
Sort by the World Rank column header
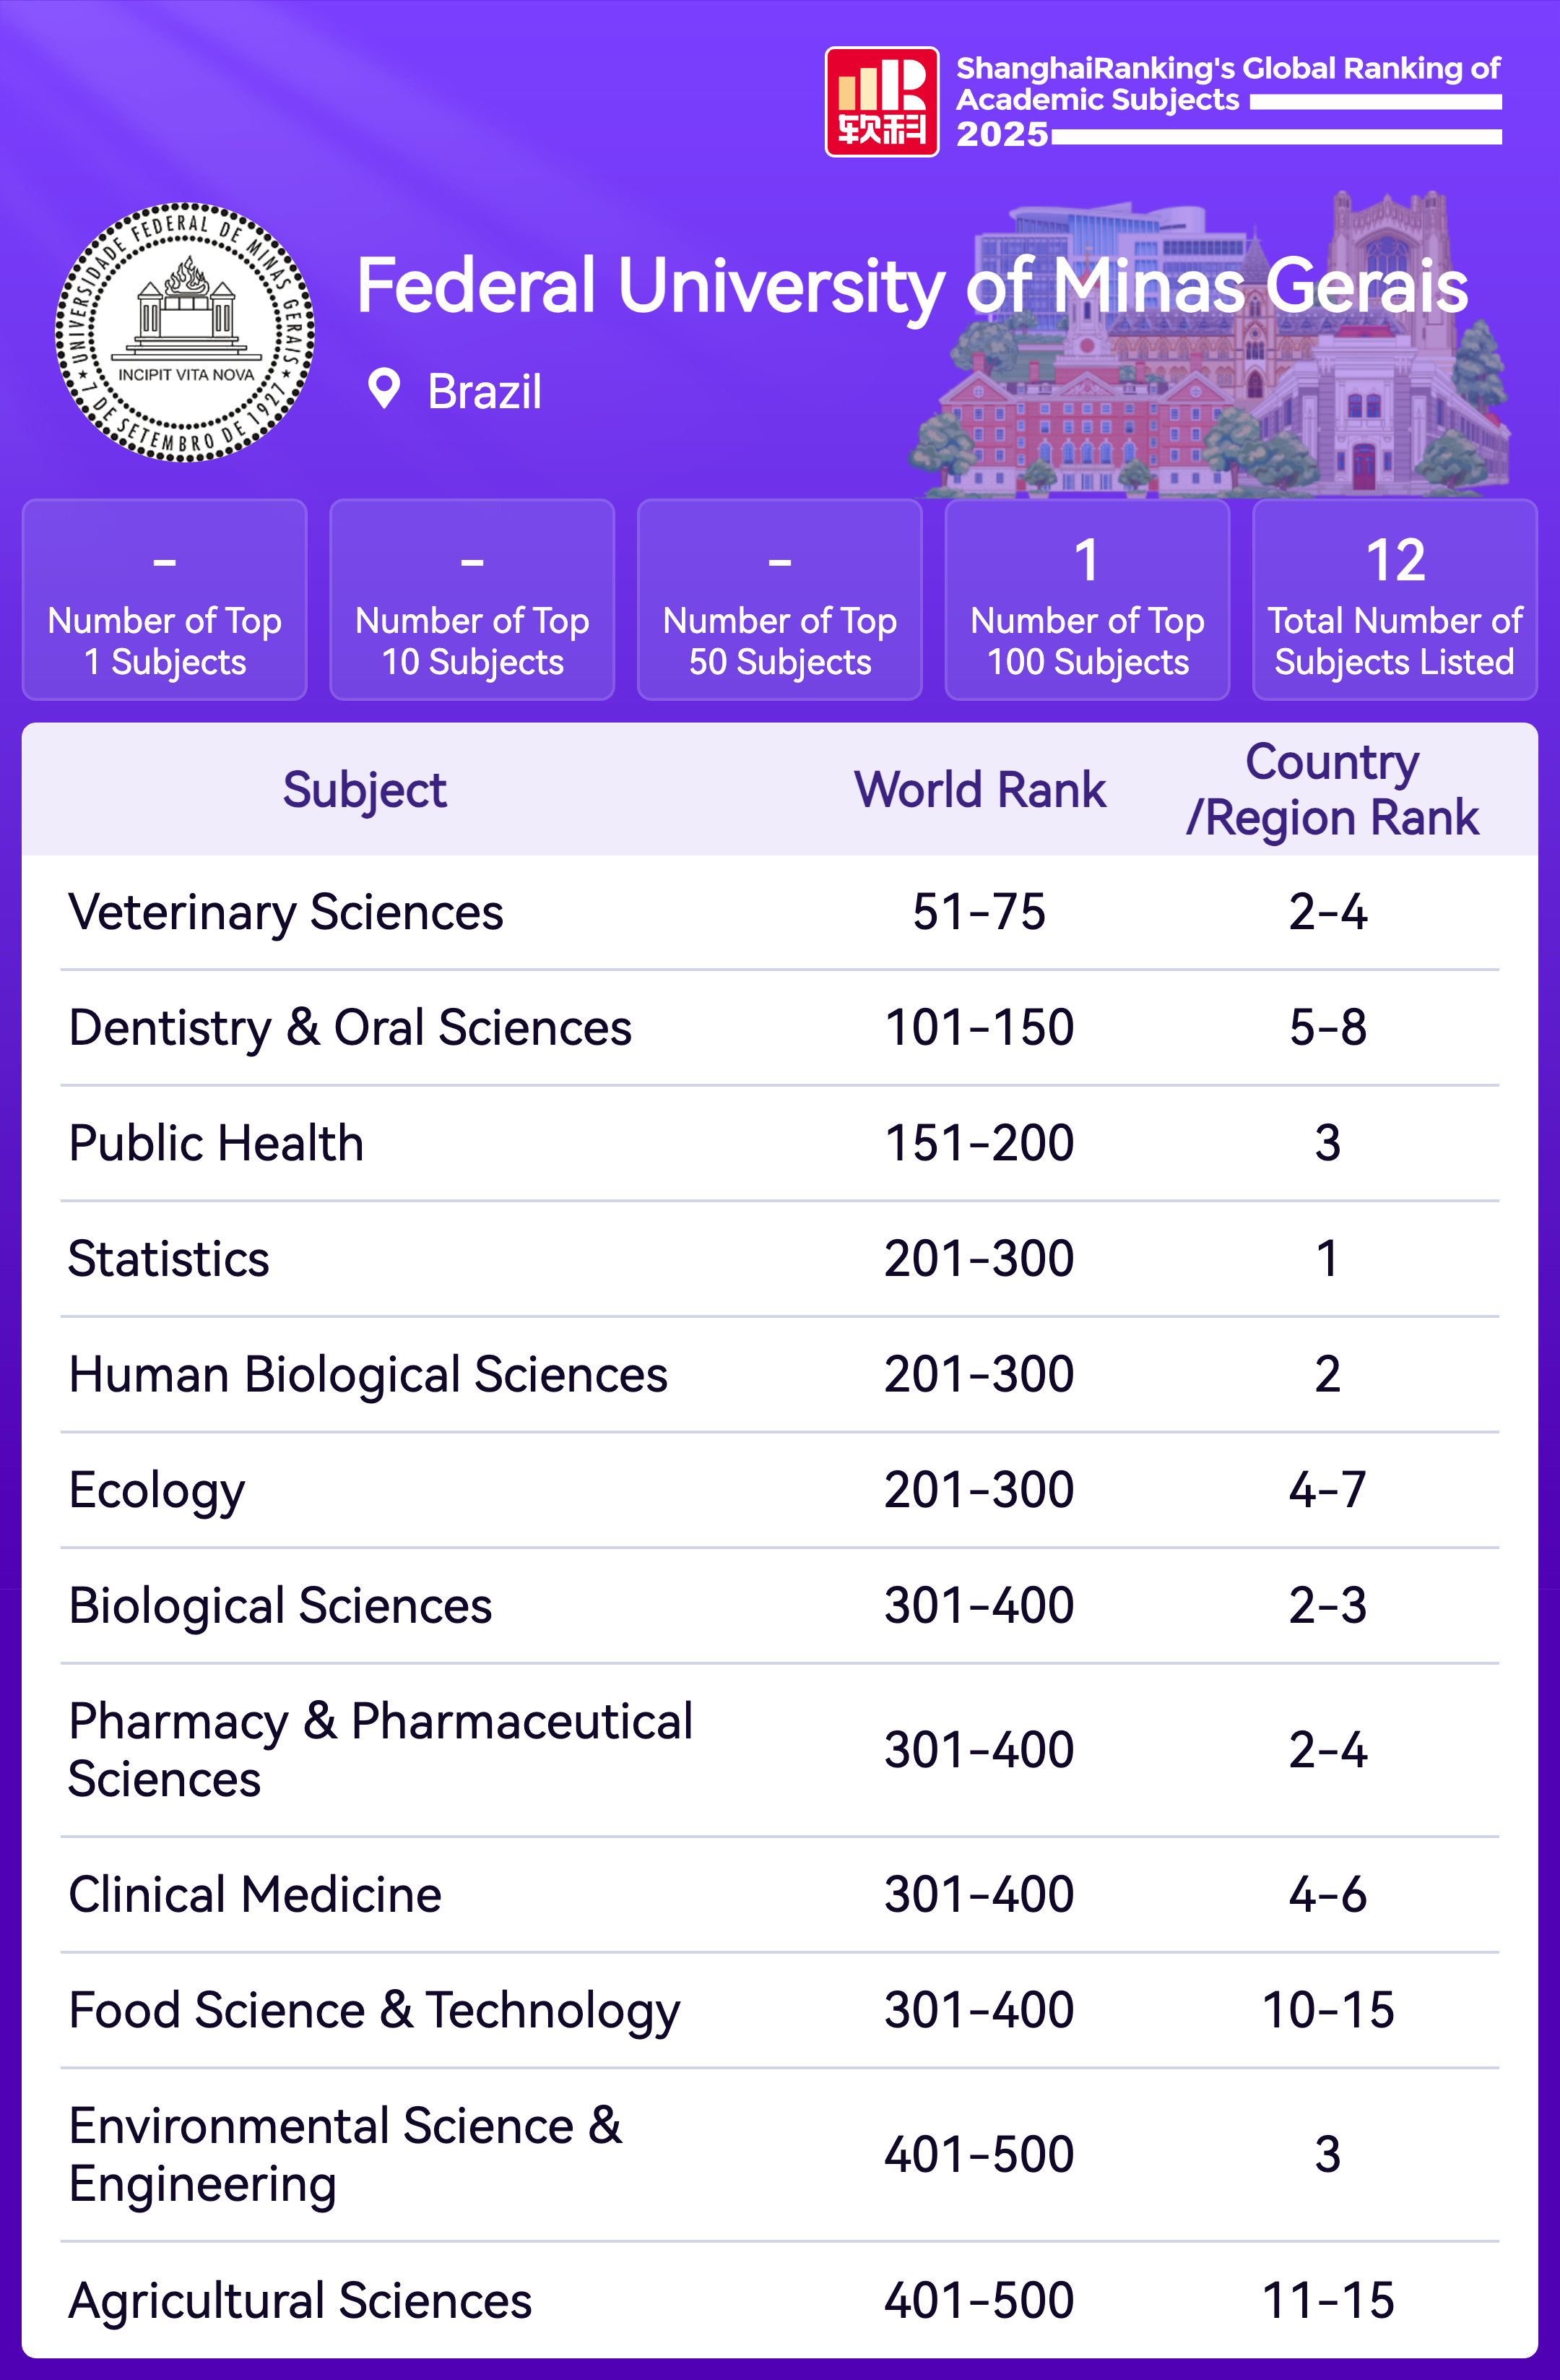pyautogui.click(x=979, y=790)
